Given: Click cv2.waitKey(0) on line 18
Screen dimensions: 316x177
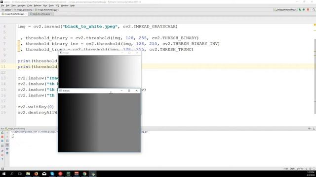Looking at the screenshot, I should pyautogui.click(x=36, y=107).
